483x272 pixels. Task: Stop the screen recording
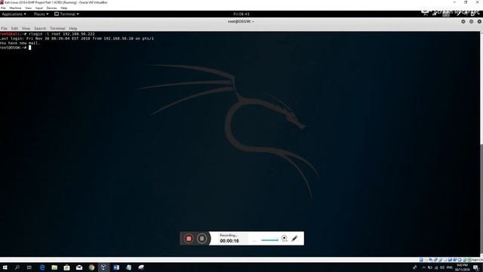pyautogui.click(x=189, y=239)
